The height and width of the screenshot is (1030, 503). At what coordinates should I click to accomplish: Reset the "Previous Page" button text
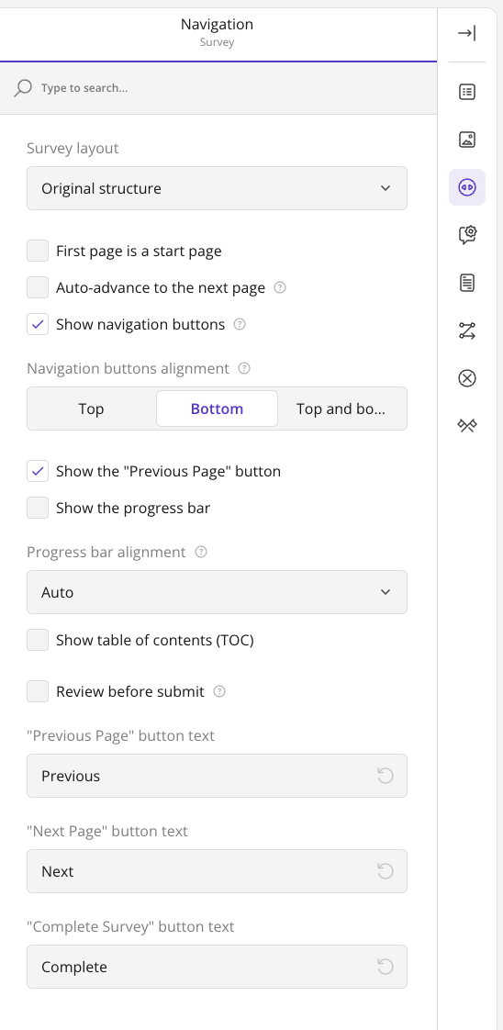(x=386, y=776)
